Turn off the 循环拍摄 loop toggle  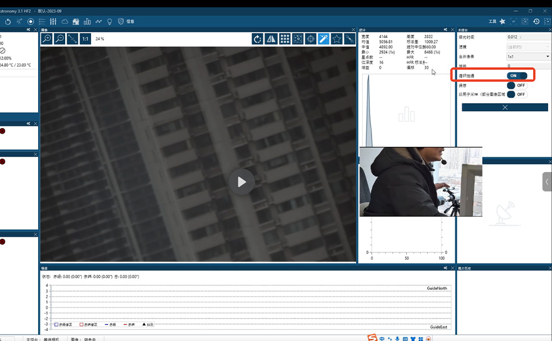517,76
